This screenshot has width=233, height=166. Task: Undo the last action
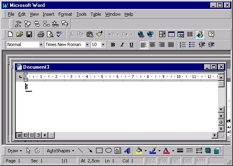[111, 34]
